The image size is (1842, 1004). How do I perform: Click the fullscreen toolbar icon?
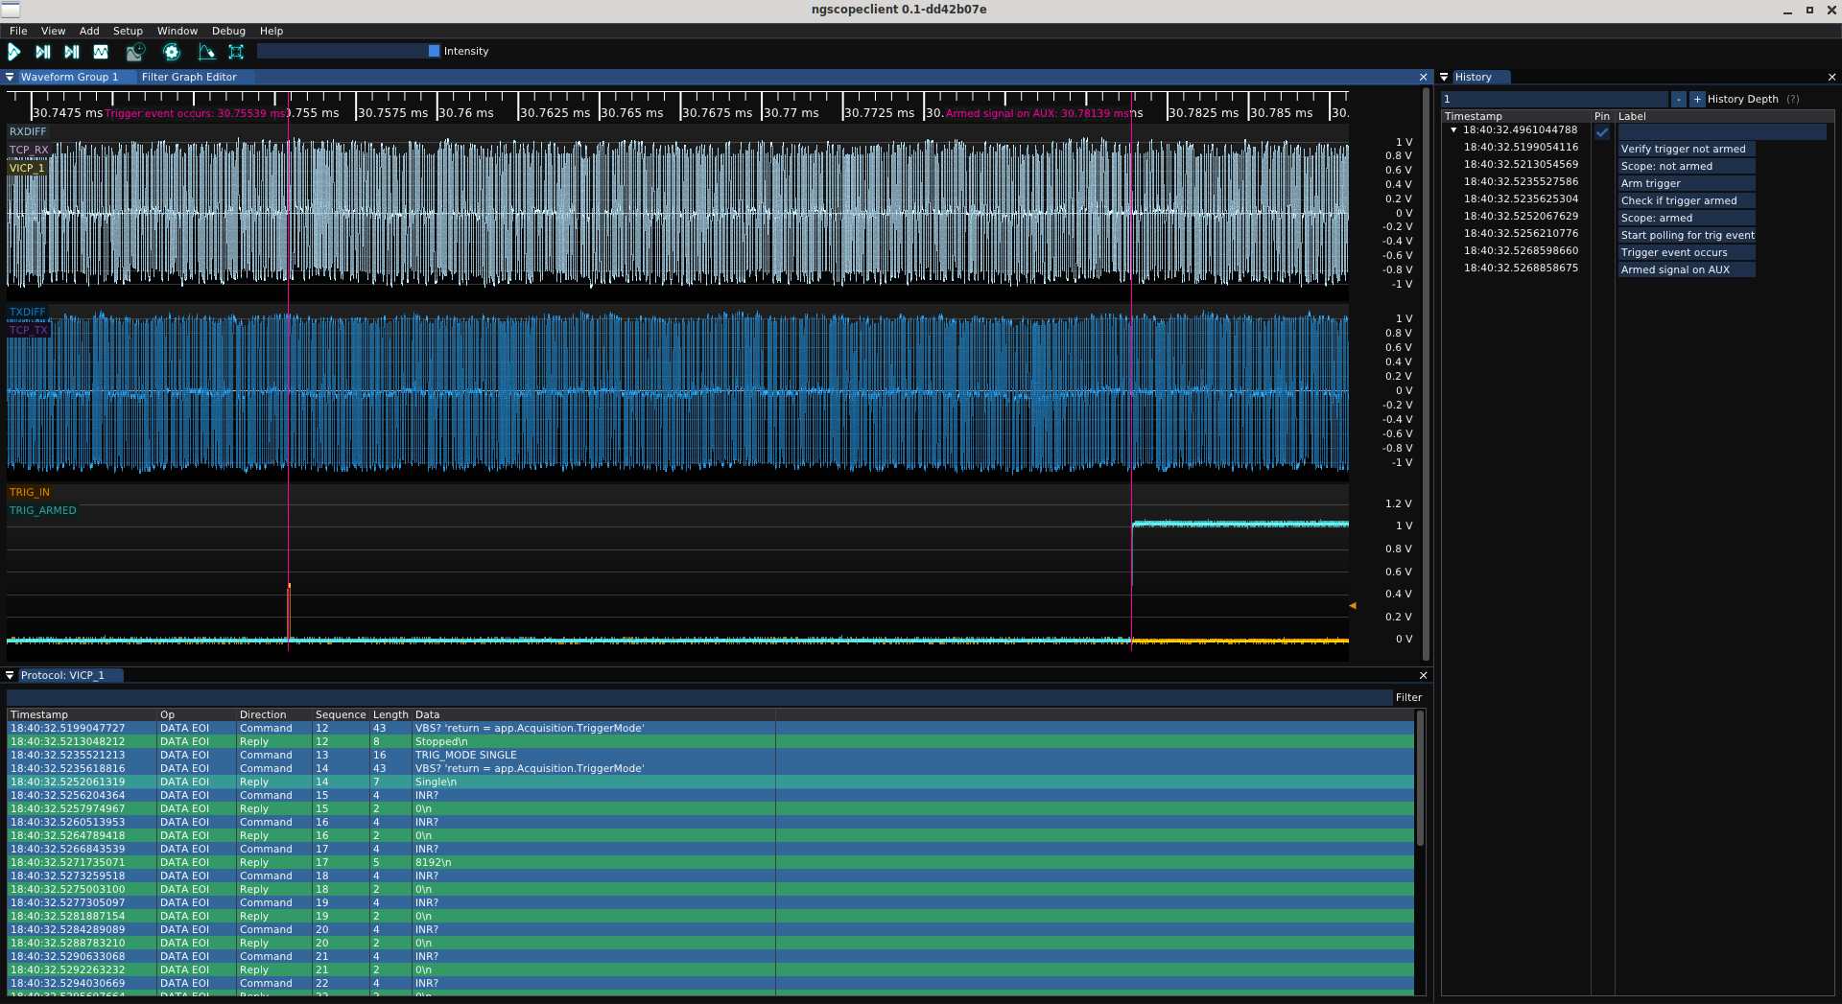click(236, 52)
